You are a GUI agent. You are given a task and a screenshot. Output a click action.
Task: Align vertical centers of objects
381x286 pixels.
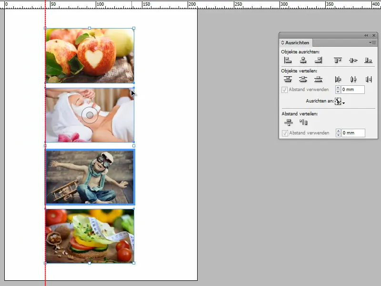click(x=353, y=60)
